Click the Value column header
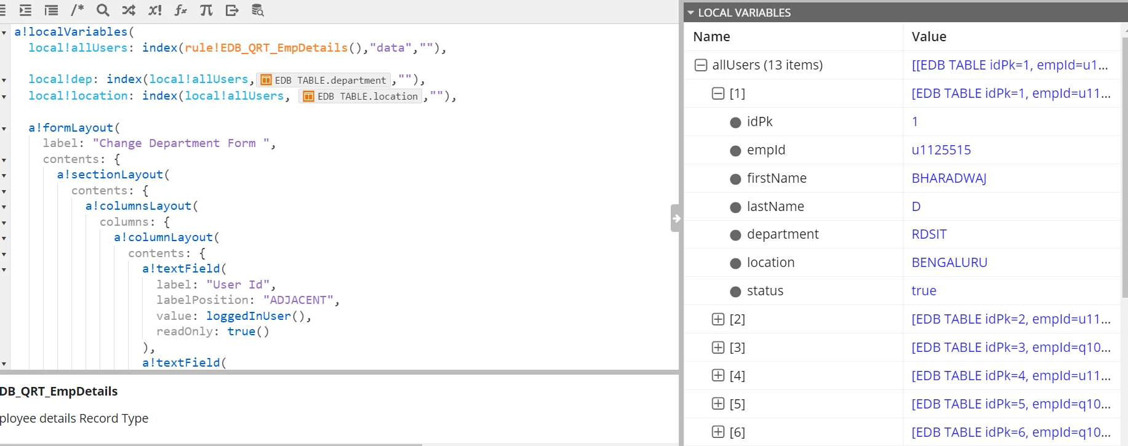Screen dimensions: 1128x446 point(929,36)
